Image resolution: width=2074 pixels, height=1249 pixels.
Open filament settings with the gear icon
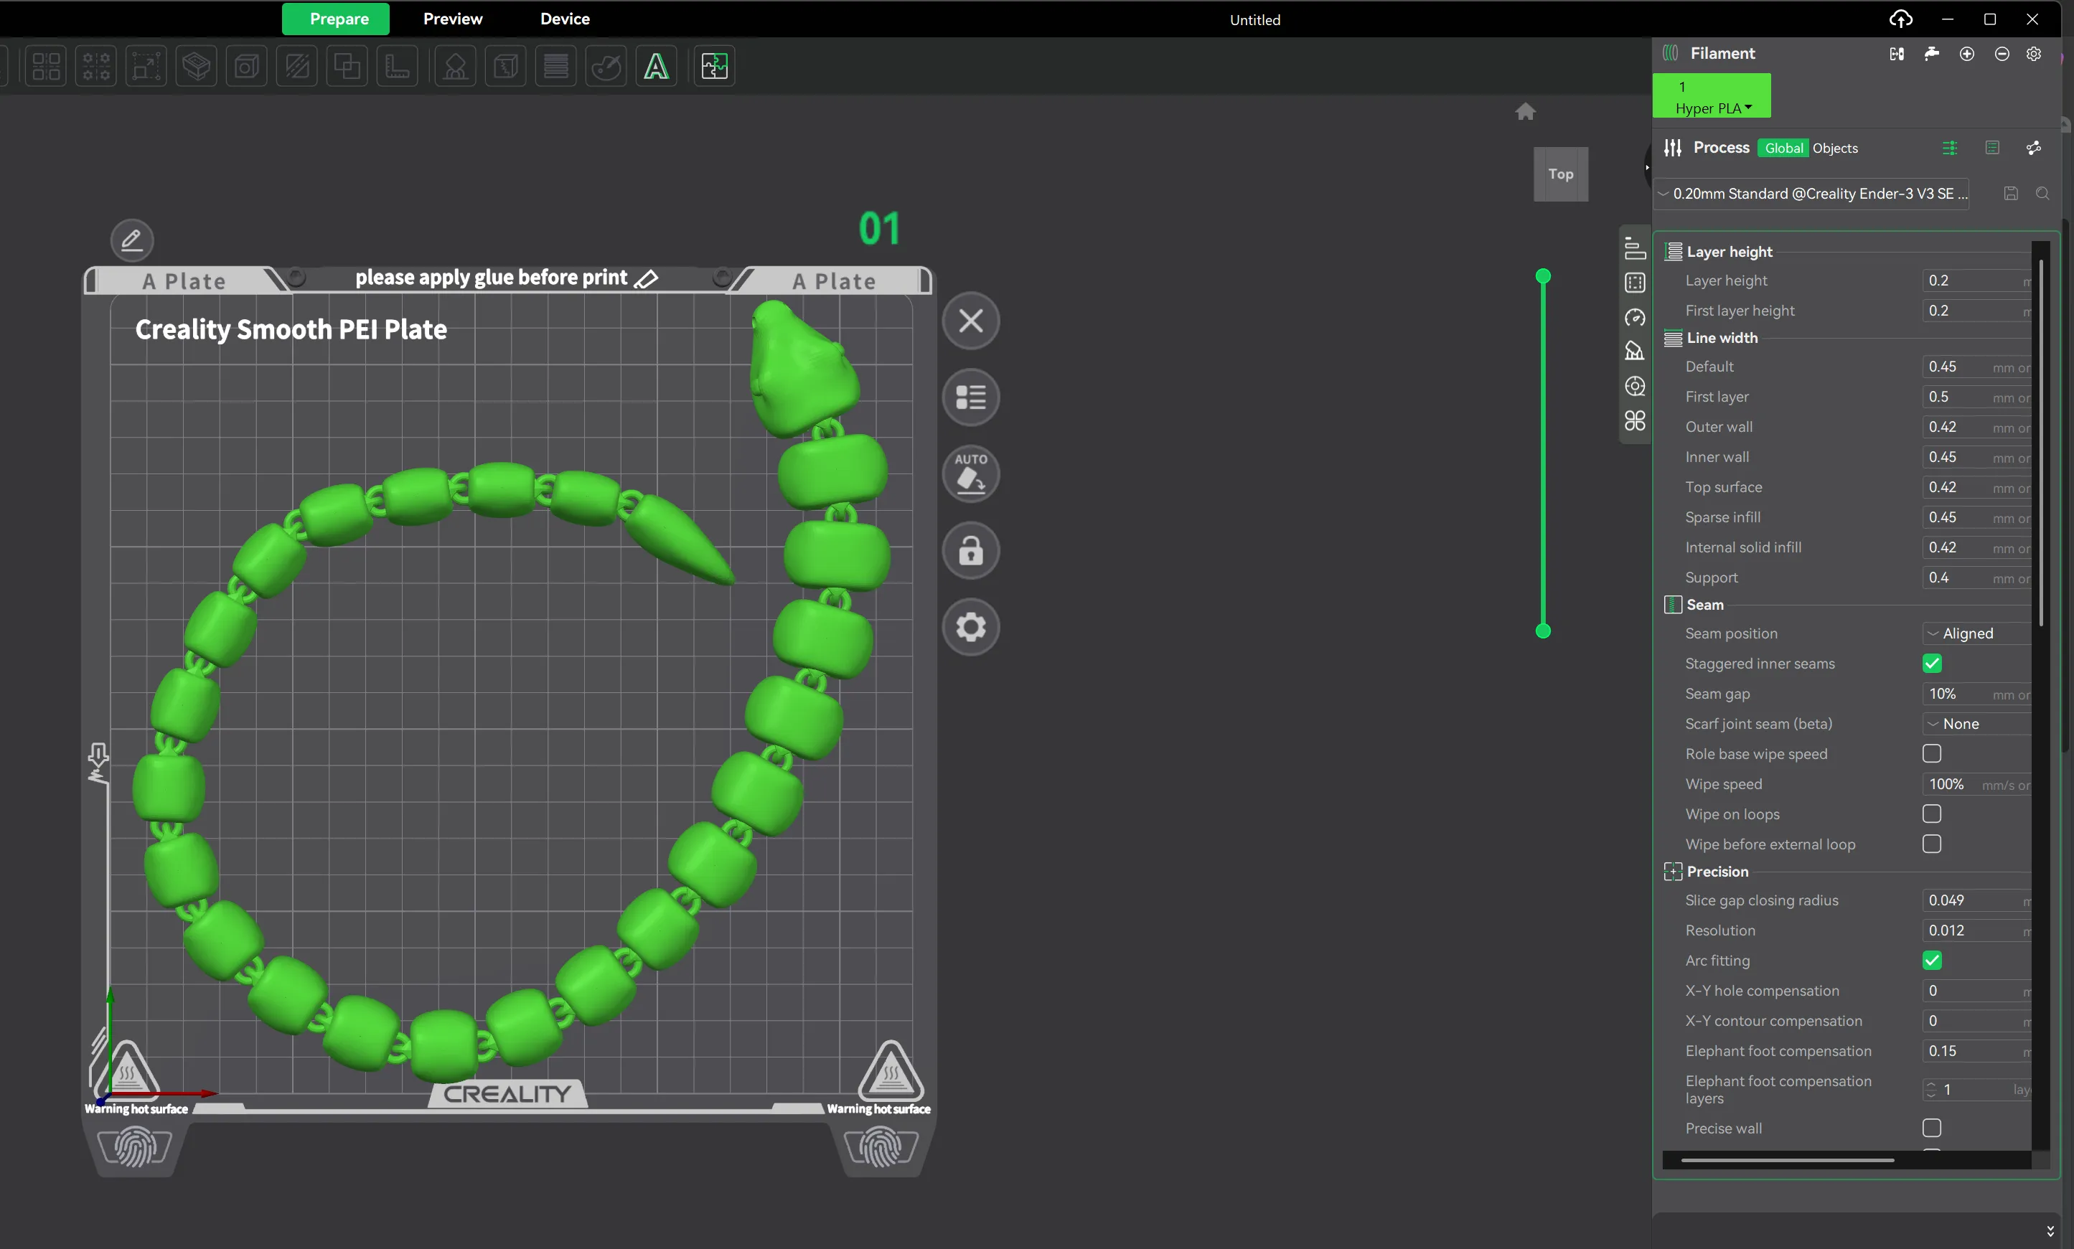[2035, 53]
